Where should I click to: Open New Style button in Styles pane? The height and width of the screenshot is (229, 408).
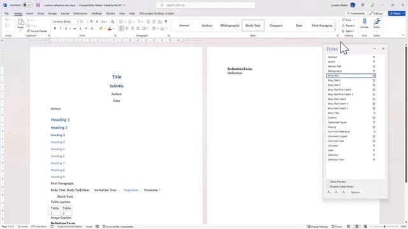click(329, 192)
